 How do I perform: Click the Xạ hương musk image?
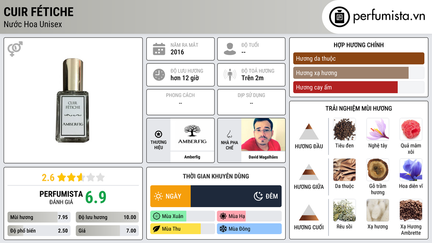coord(378,211)
